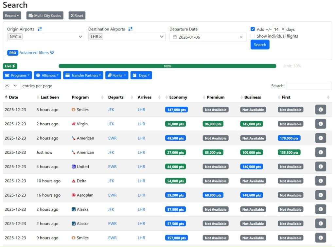Change the +/- 14 days selector
This screenshot has height=247, width=335.
tap(279, 29)
